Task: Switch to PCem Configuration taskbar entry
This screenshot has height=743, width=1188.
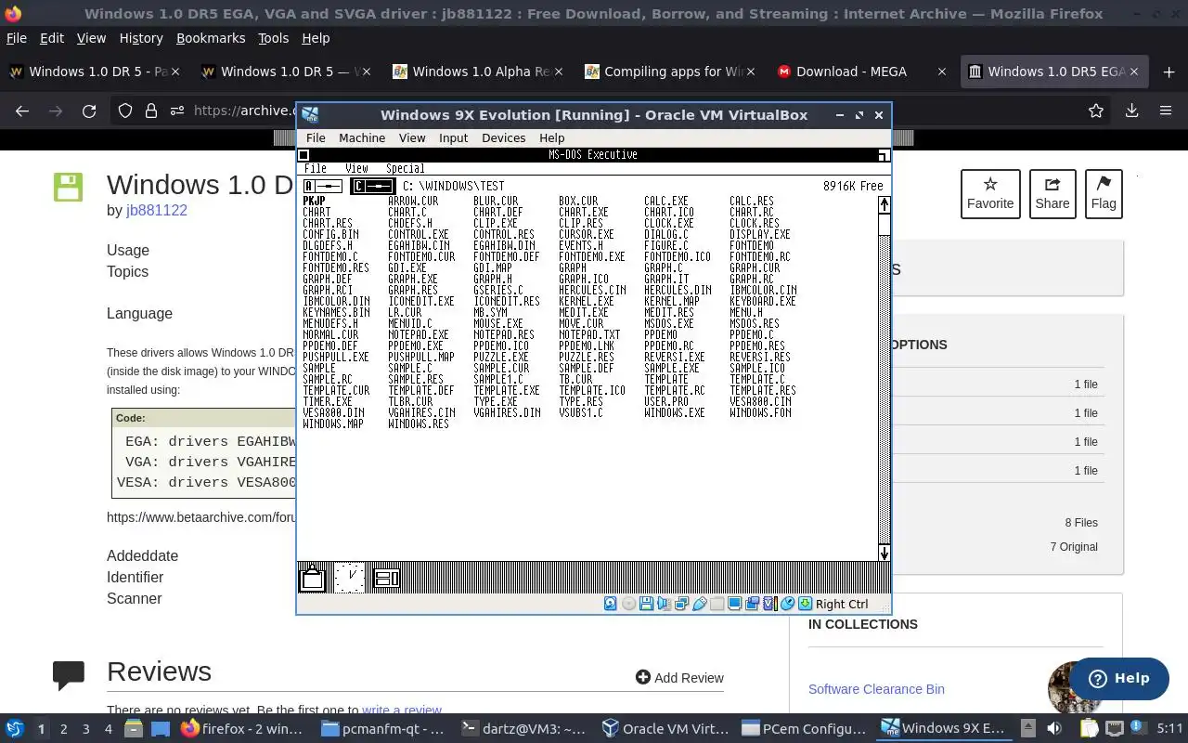Action: [x=805, y=728]
